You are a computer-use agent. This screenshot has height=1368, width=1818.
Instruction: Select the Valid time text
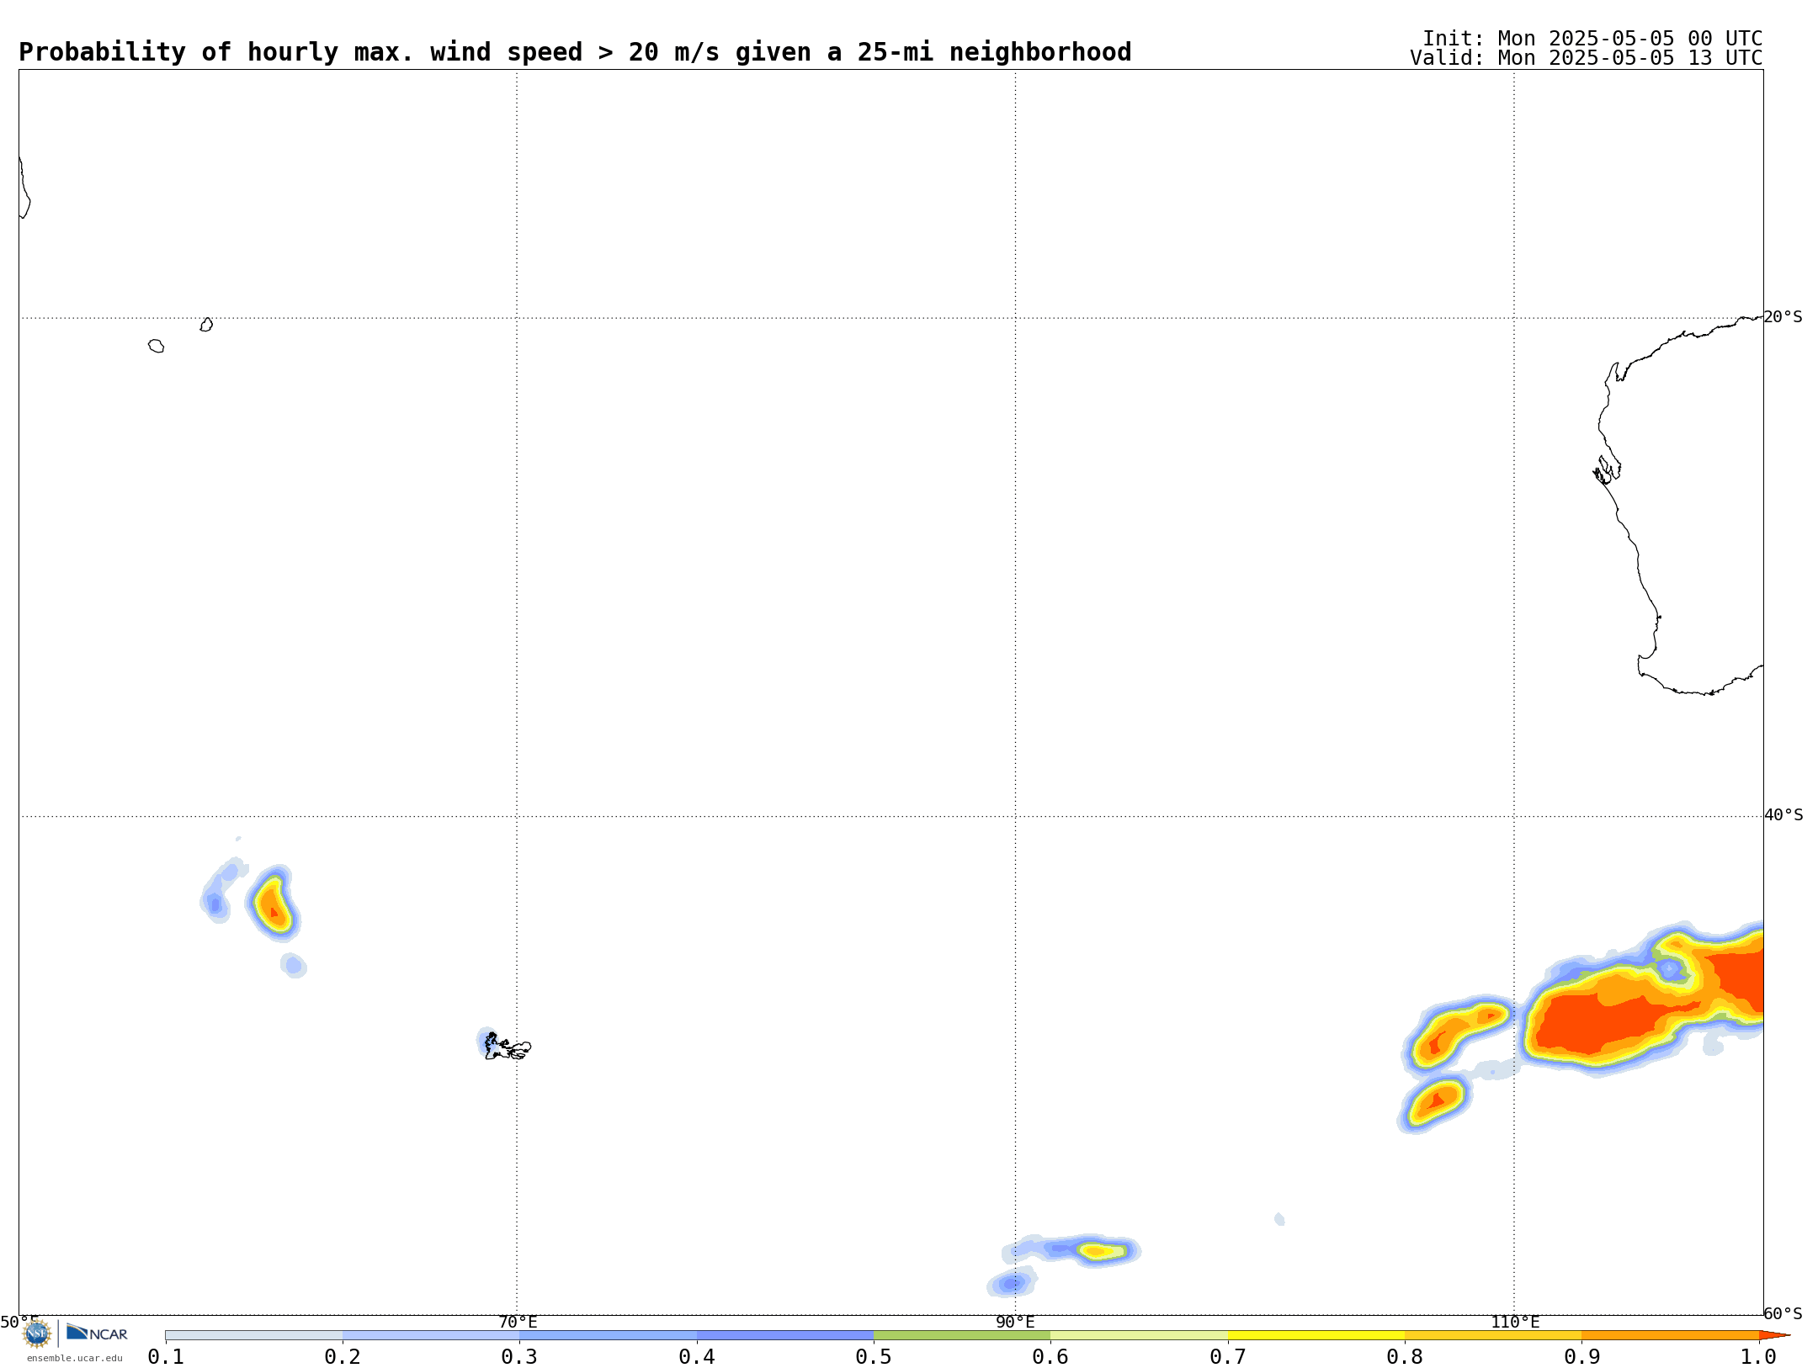point(1587,58)
